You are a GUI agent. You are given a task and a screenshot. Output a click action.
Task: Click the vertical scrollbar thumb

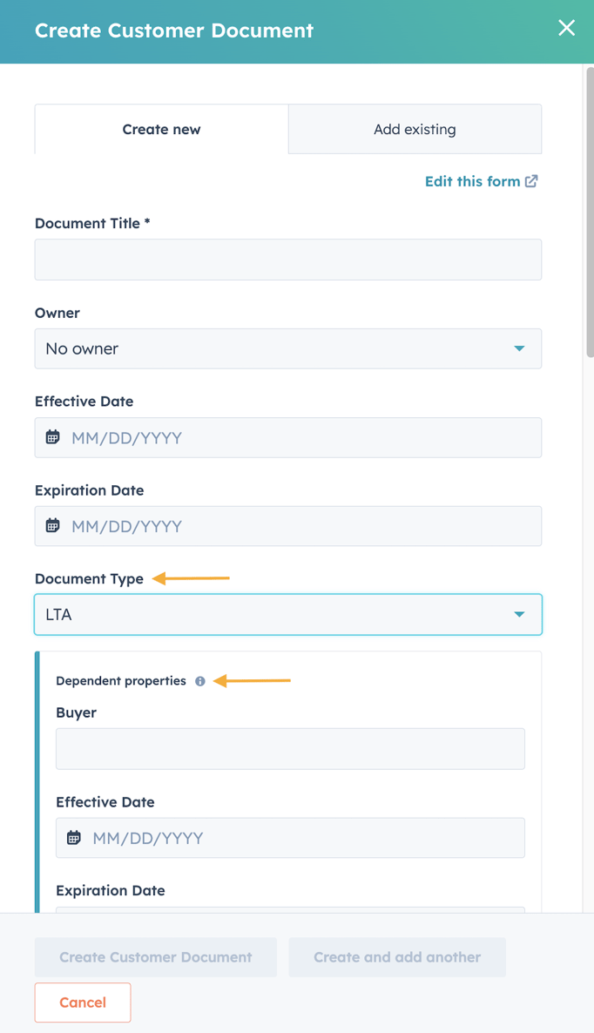click(590, 211)
